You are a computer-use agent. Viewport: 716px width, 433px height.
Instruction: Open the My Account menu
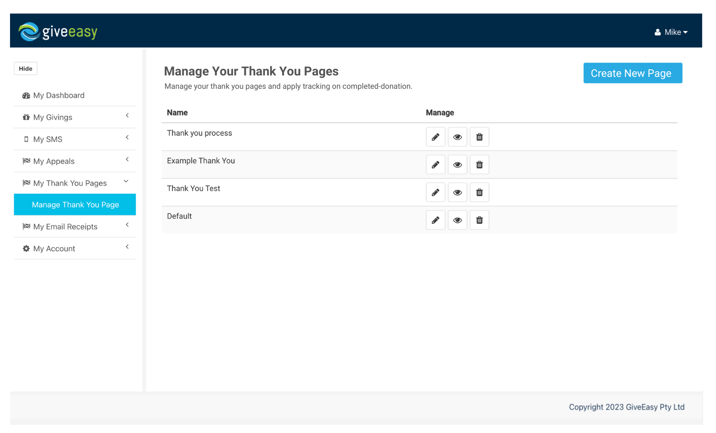75,249
